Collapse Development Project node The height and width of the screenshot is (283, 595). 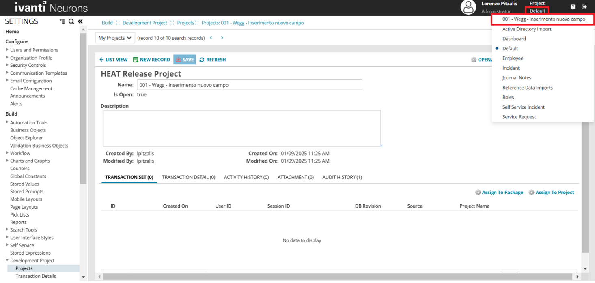tap(7, 260)
